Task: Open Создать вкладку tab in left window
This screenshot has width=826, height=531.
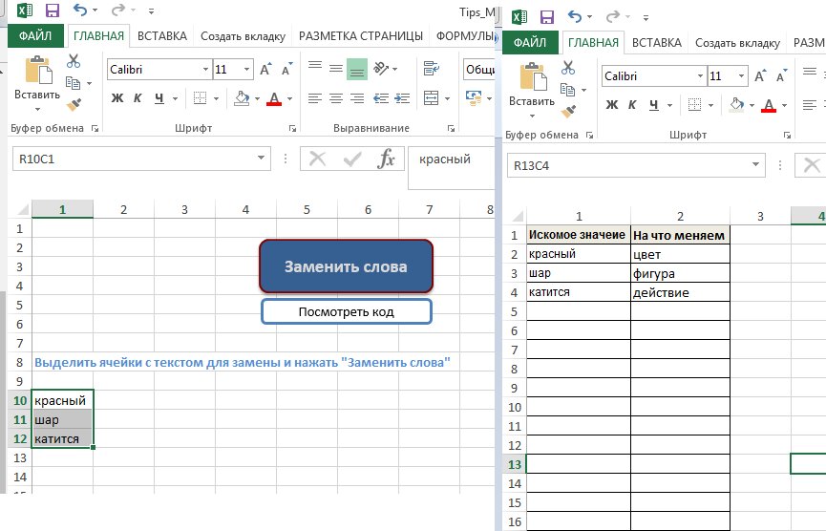Action: (243, 36)
